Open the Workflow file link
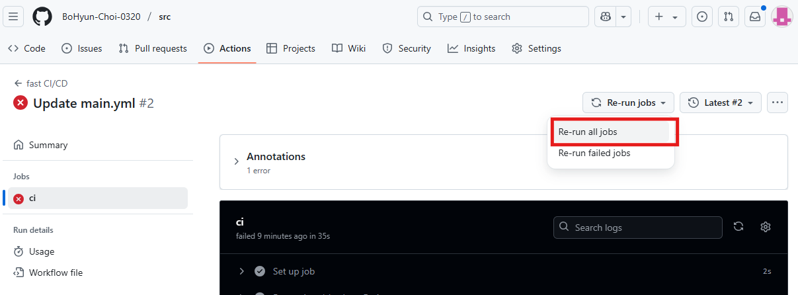 point(98,273)
